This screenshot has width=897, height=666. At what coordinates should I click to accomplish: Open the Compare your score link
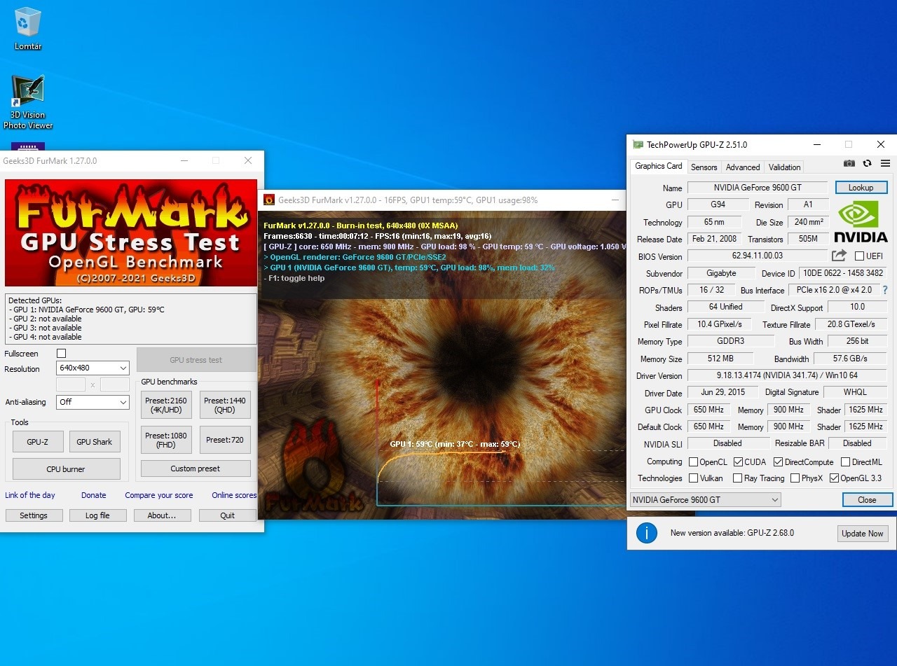coord(159,495)
